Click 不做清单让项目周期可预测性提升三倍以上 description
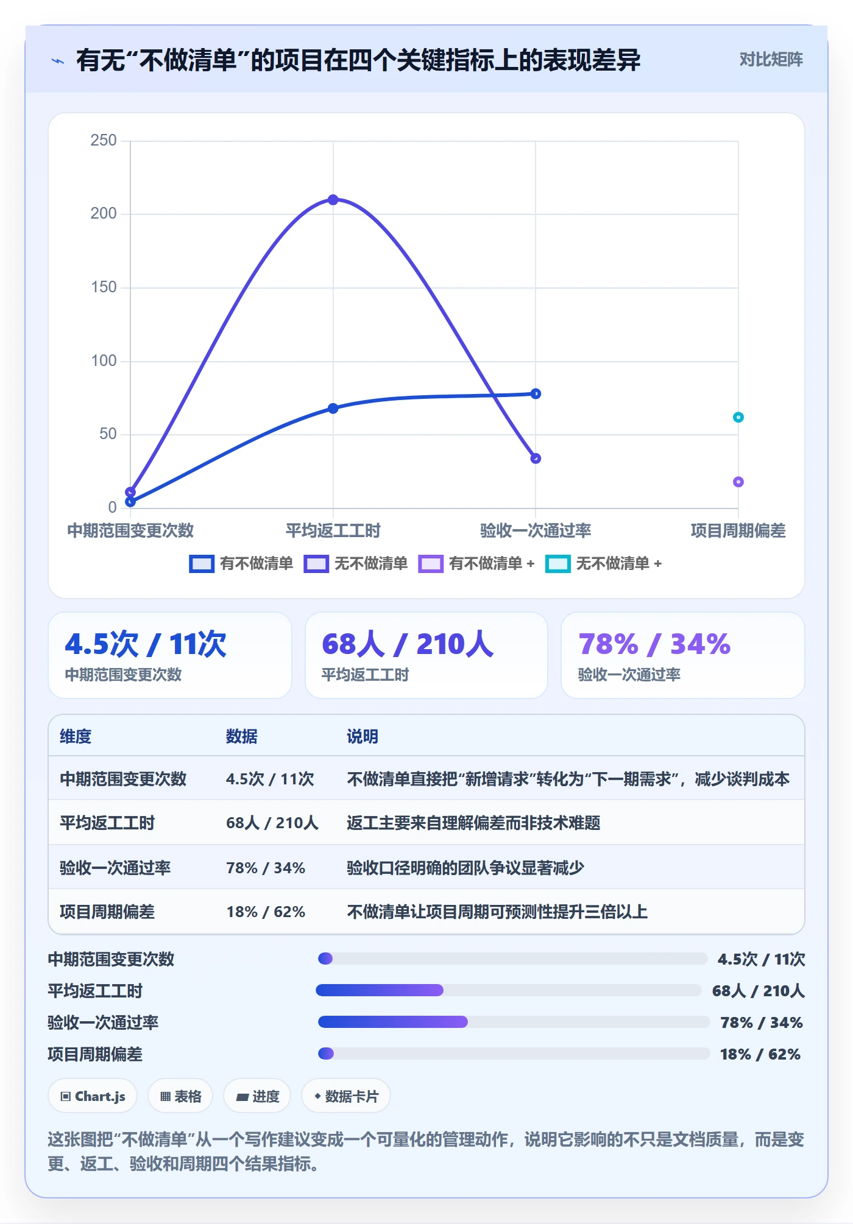Screen dimensions: 853x1224 (497, 912)
